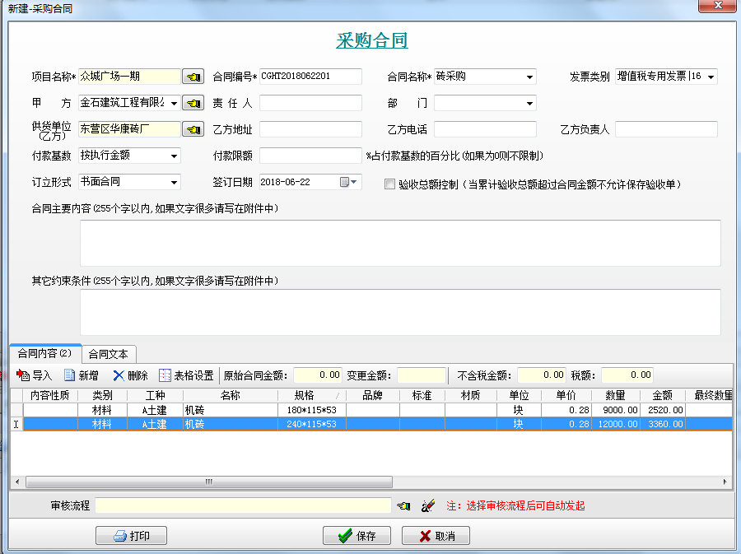Click the lookup icon beside 项目名称 field
The image size is (741, 554).
pos(193,77)
